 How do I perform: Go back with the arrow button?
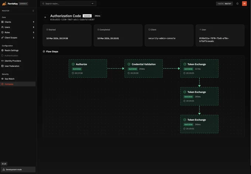pyautogui.click(x=45, y=17)
